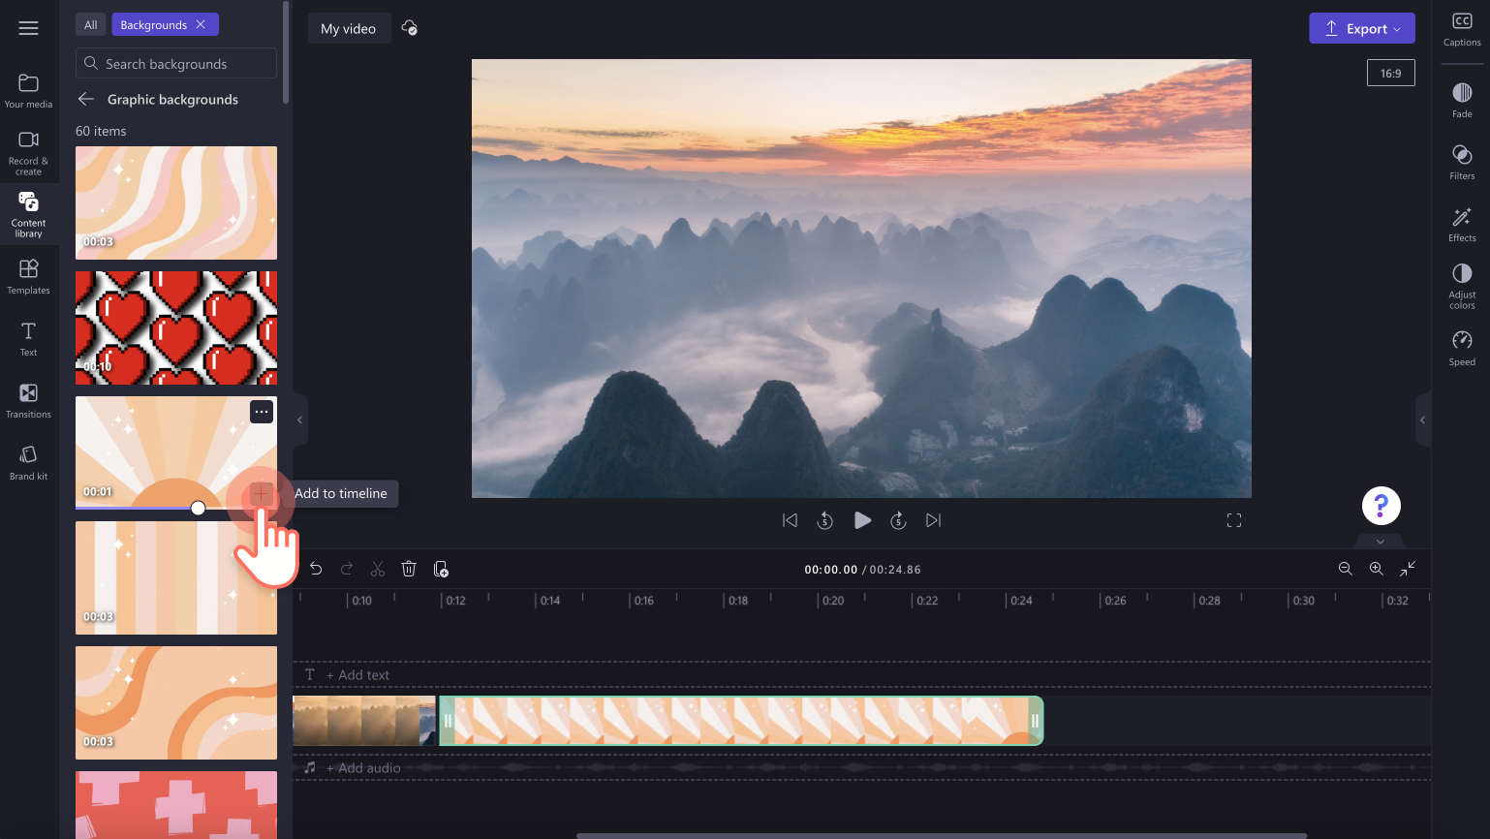Open Templates panel
Viewport: 1490px width, 839px height.
pyautogui.click(x=29, y=277)
